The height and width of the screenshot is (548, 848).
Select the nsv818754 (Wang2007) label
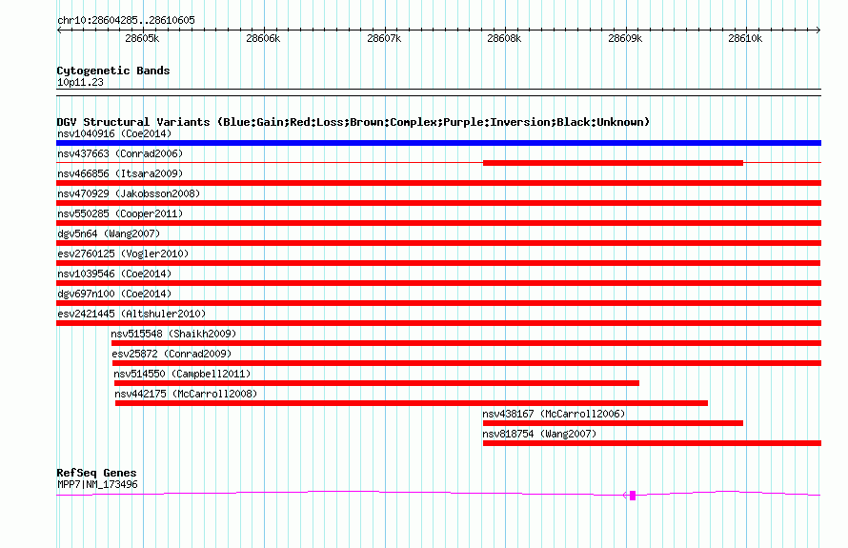coord(539,434)
